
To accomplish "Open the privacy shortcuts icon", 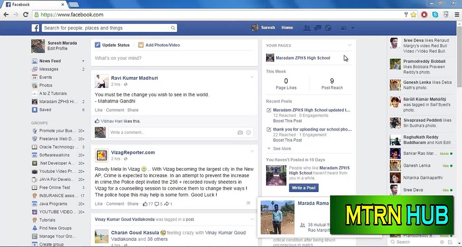I will (x=344, y=28).
